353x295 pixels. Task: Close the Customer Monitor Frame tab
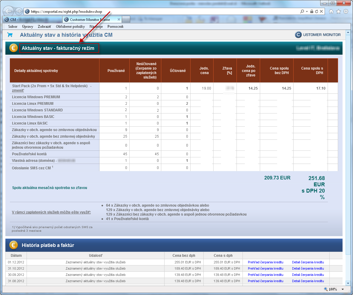[119, 20]
